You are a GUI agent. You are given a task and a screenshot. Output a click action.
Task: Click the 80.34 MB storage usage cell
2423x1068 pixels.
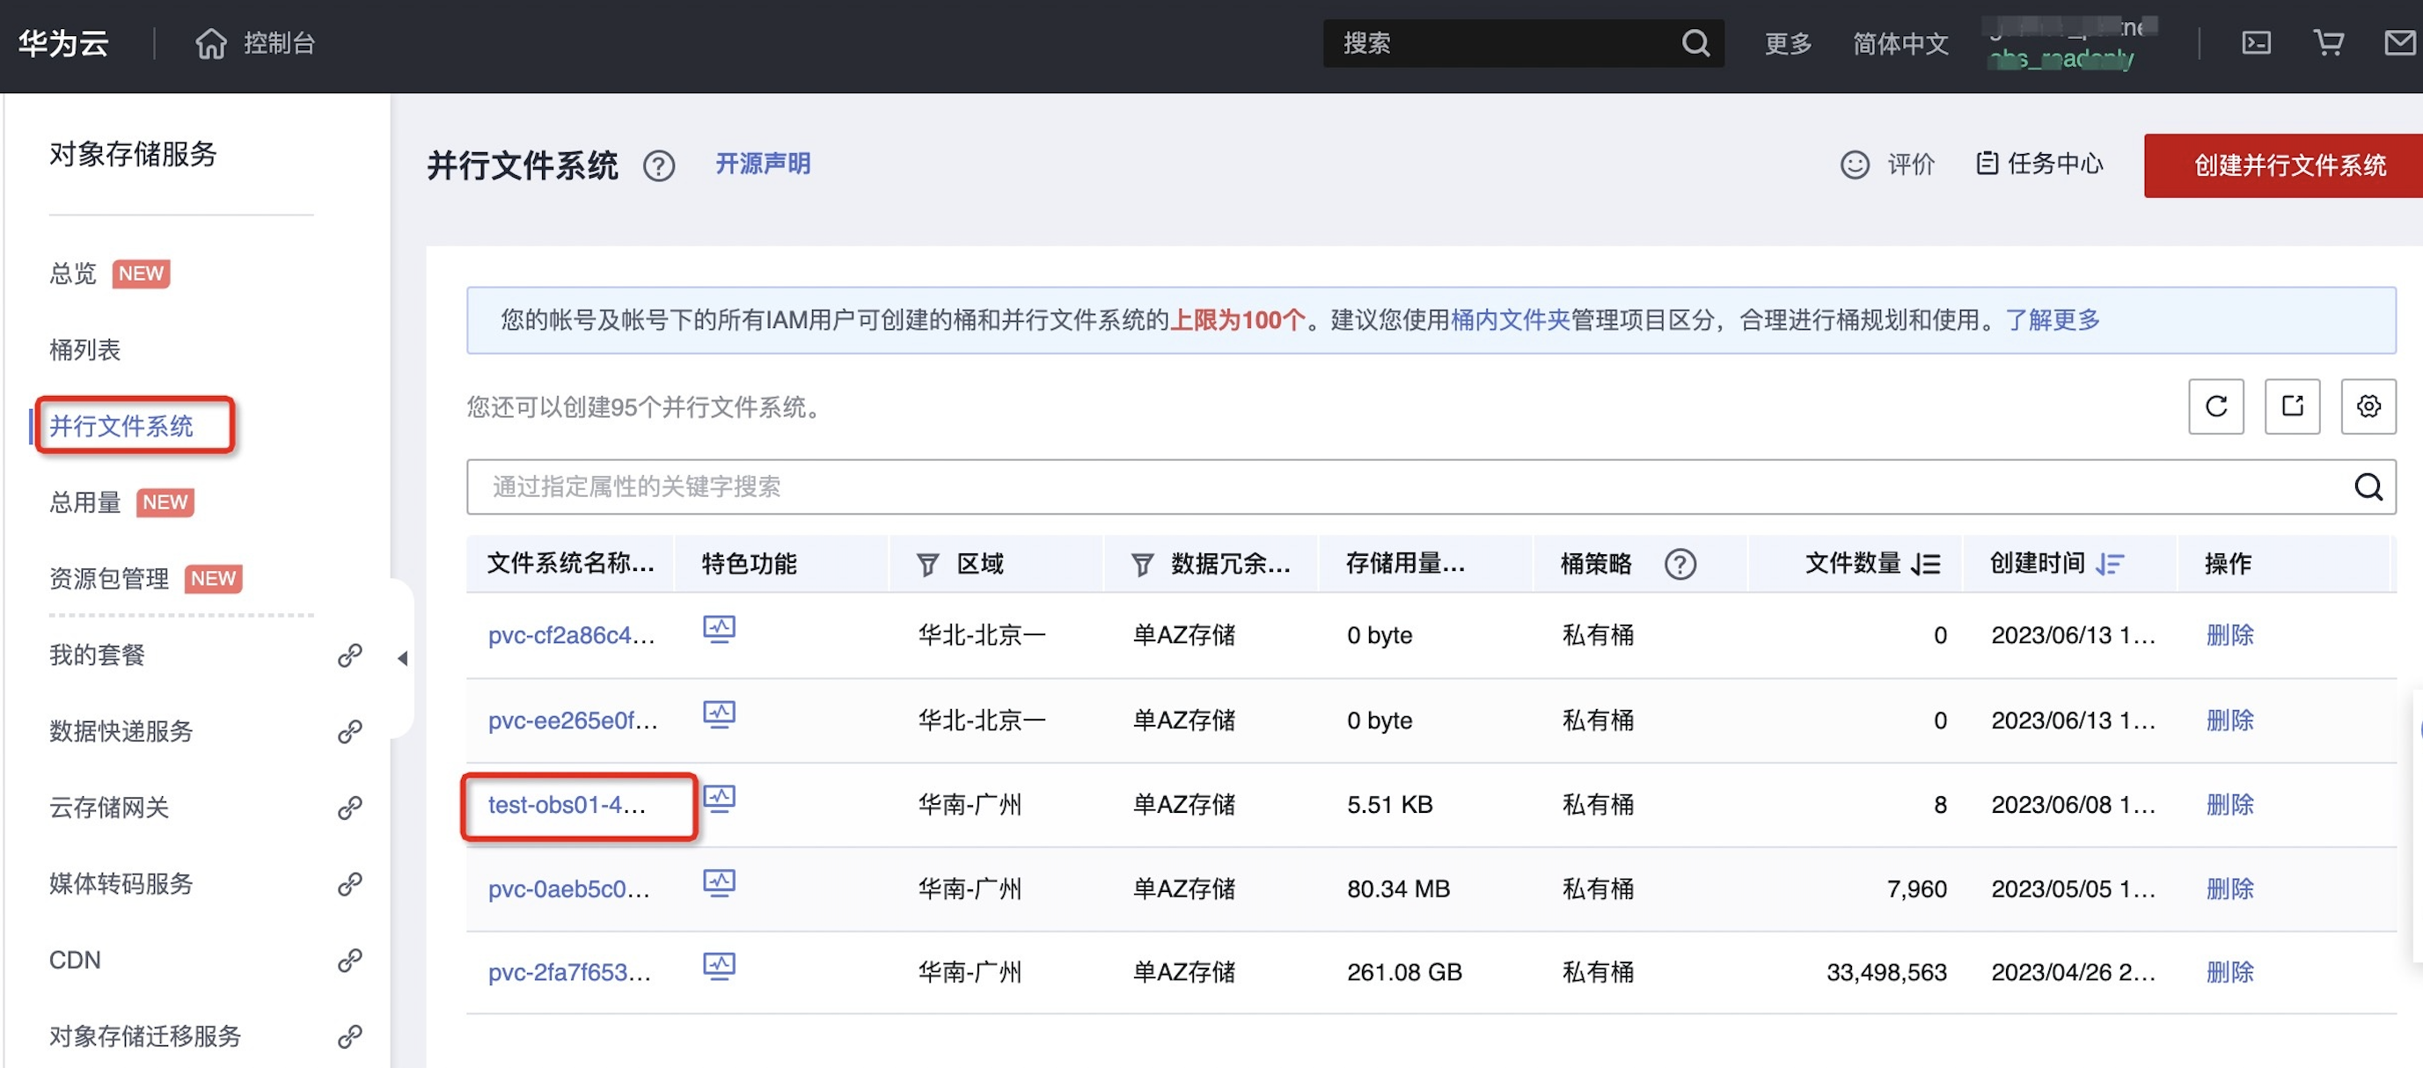(1398, 889)
